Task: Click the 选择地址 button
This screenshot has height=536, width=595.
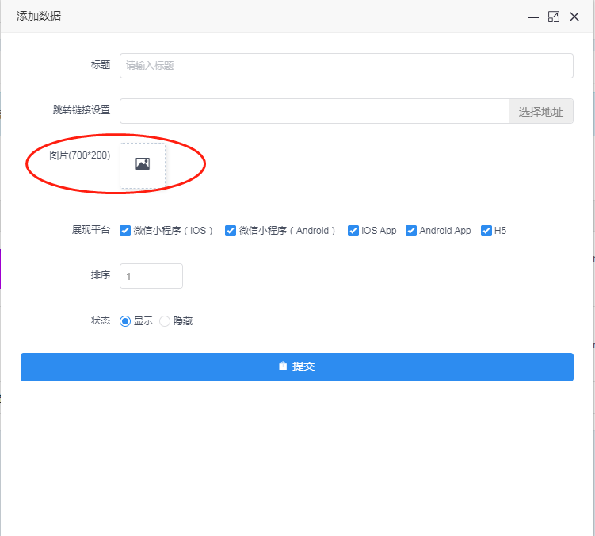Action: point(541,111)
